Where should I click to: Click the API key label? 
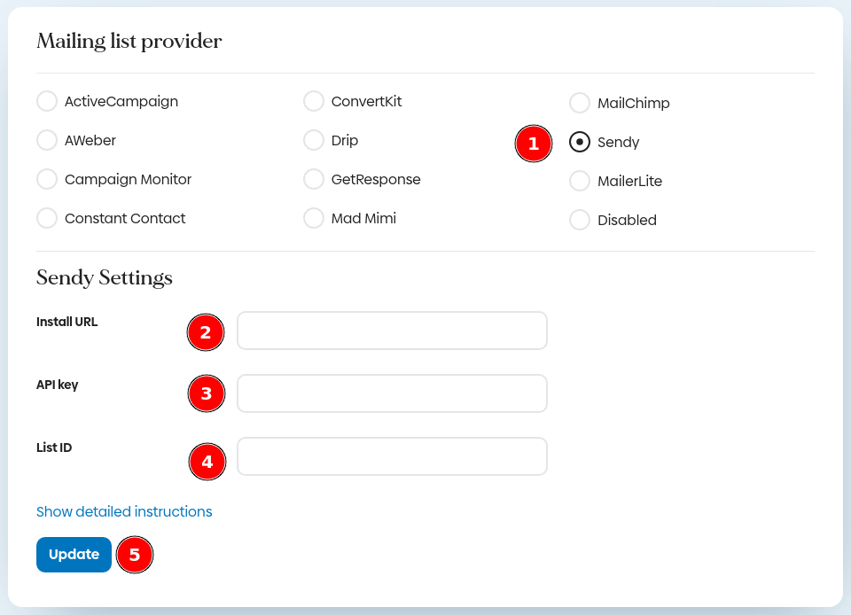pos(57,385)
